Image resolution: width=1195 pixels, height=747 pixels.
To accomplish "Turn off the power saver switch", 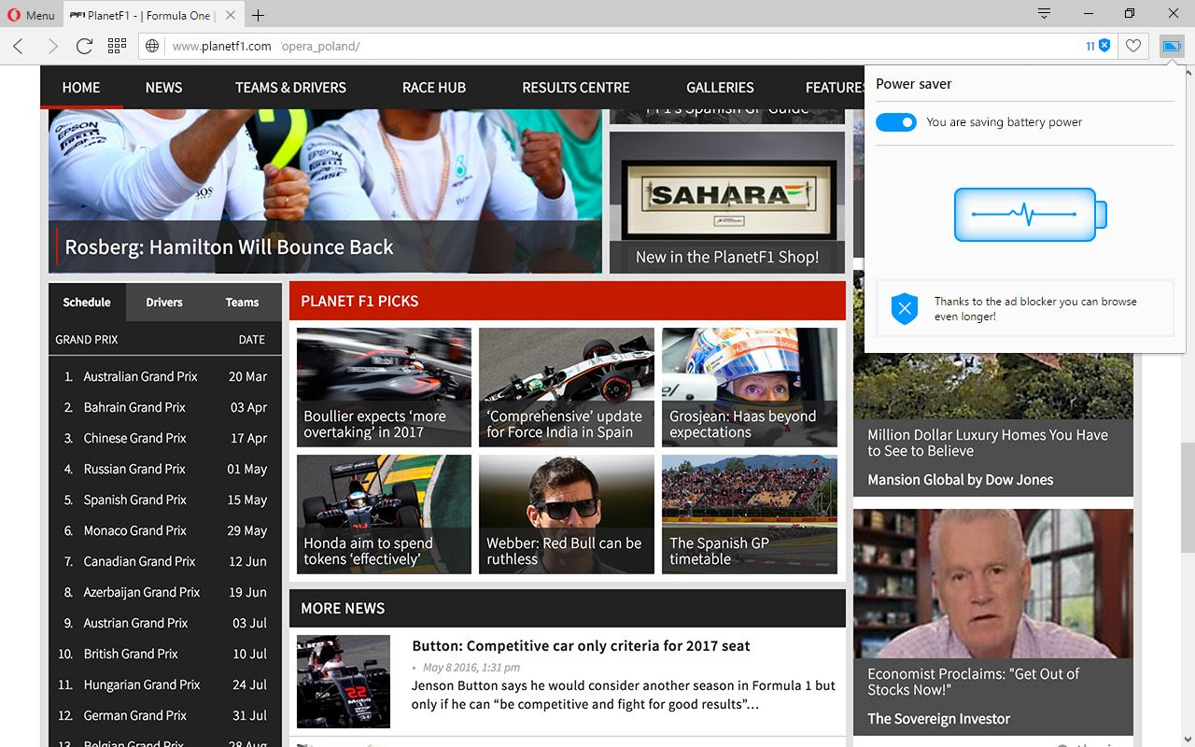I will (x=896, y=122).
